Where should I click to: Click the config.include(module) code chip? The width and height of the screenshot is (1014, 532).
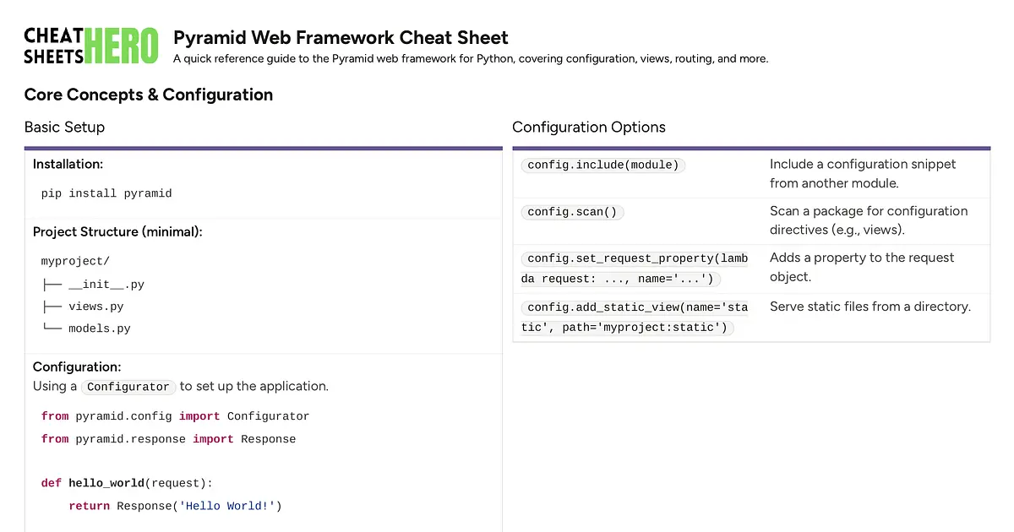point(602,164)
